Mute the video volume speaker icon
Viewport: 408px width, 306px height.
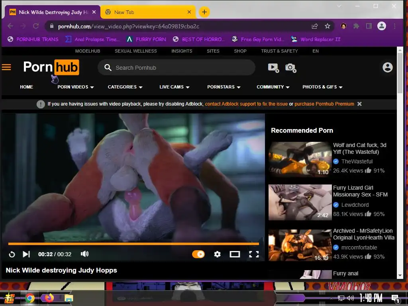tap(84, 254)
